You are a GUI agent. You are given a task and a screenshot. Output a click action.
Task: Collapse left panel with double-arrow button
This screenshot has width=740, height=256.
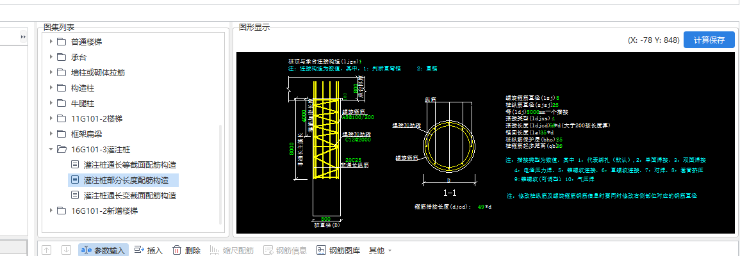[x=24, y=36]
